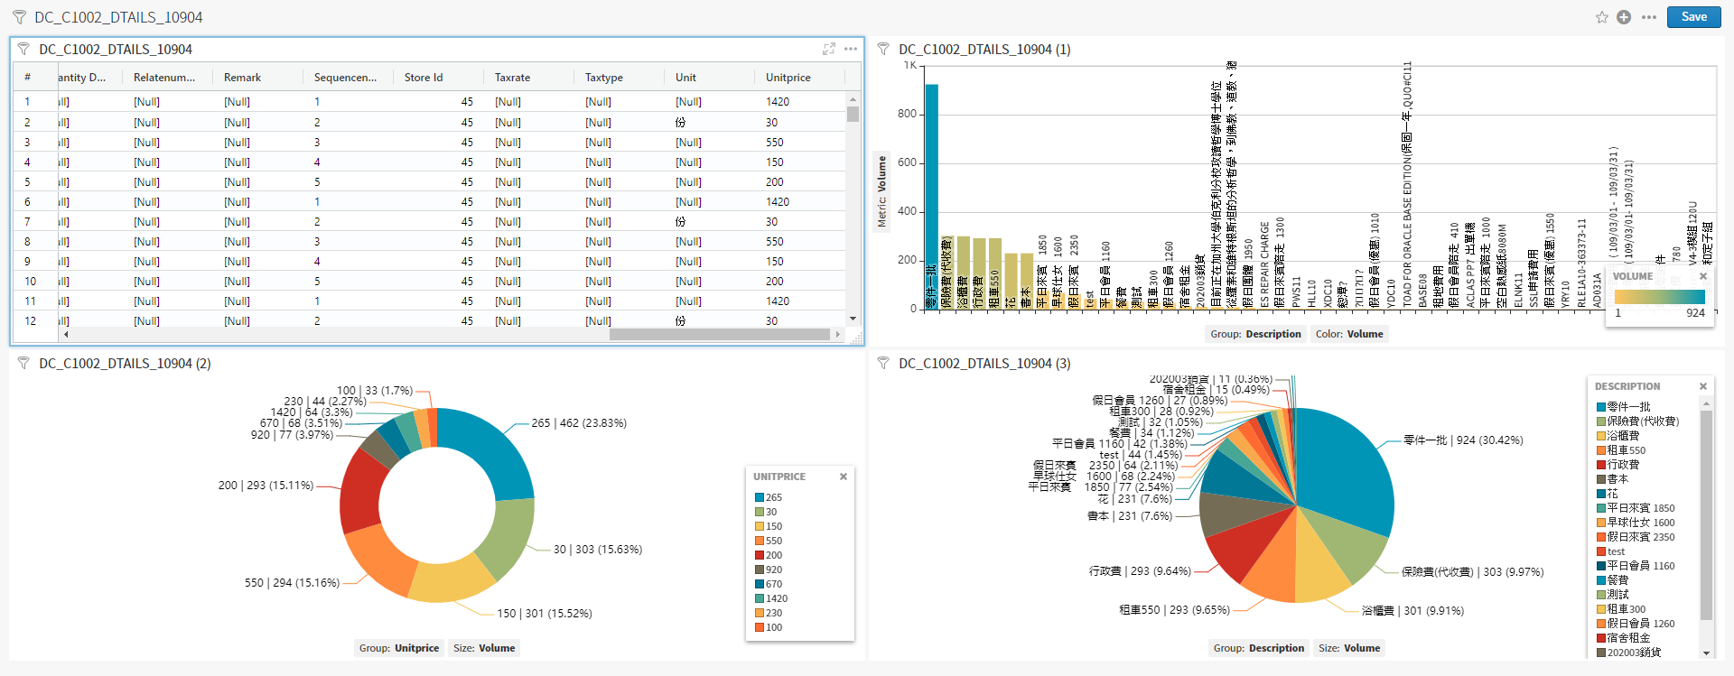The height and width of the screenshot is (676, 1734).
Task: Toggle 行政費 entry in DESCRIPTION legend
Action: 1622,465
